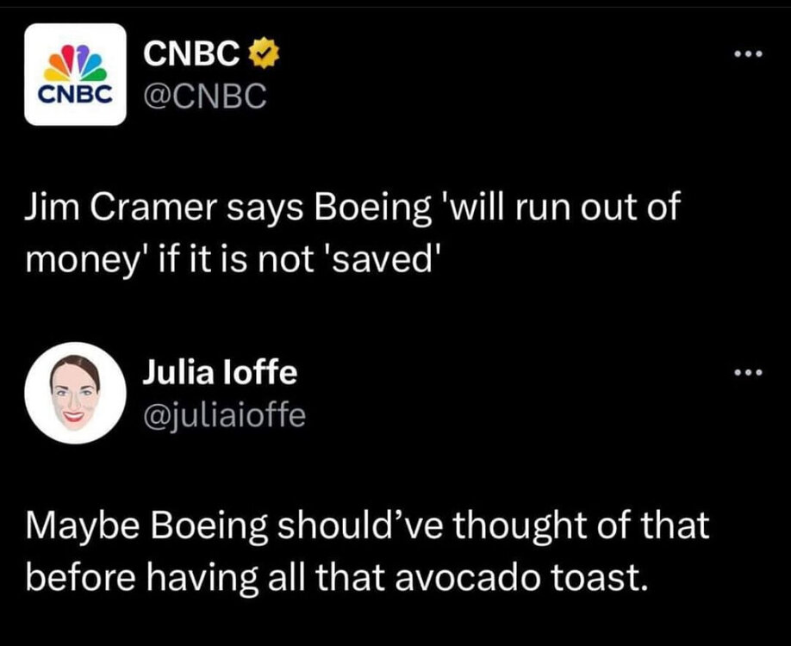
Task: Click the Julia Ioffe display name
Action: 220,373
